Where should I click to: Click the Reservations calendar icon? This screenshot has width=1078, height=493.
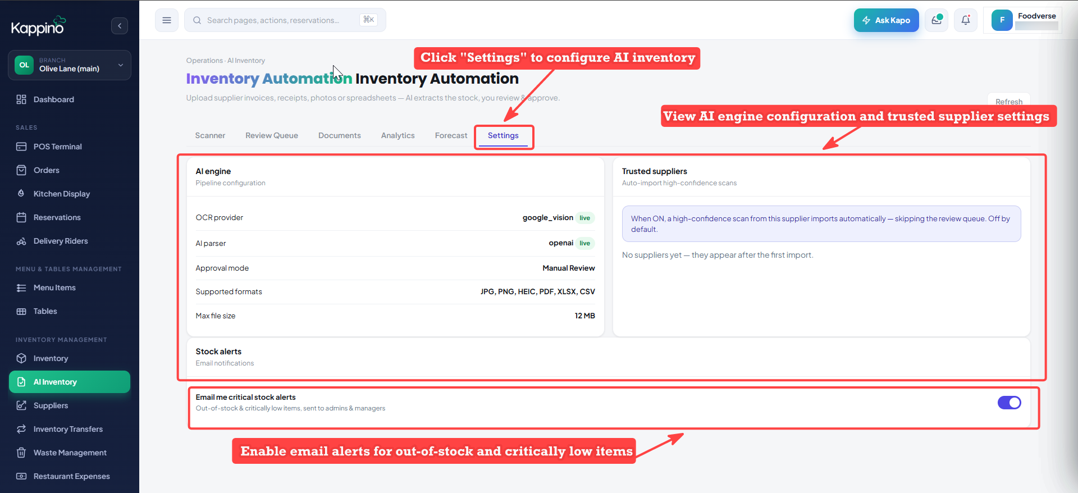pos(21,217)
